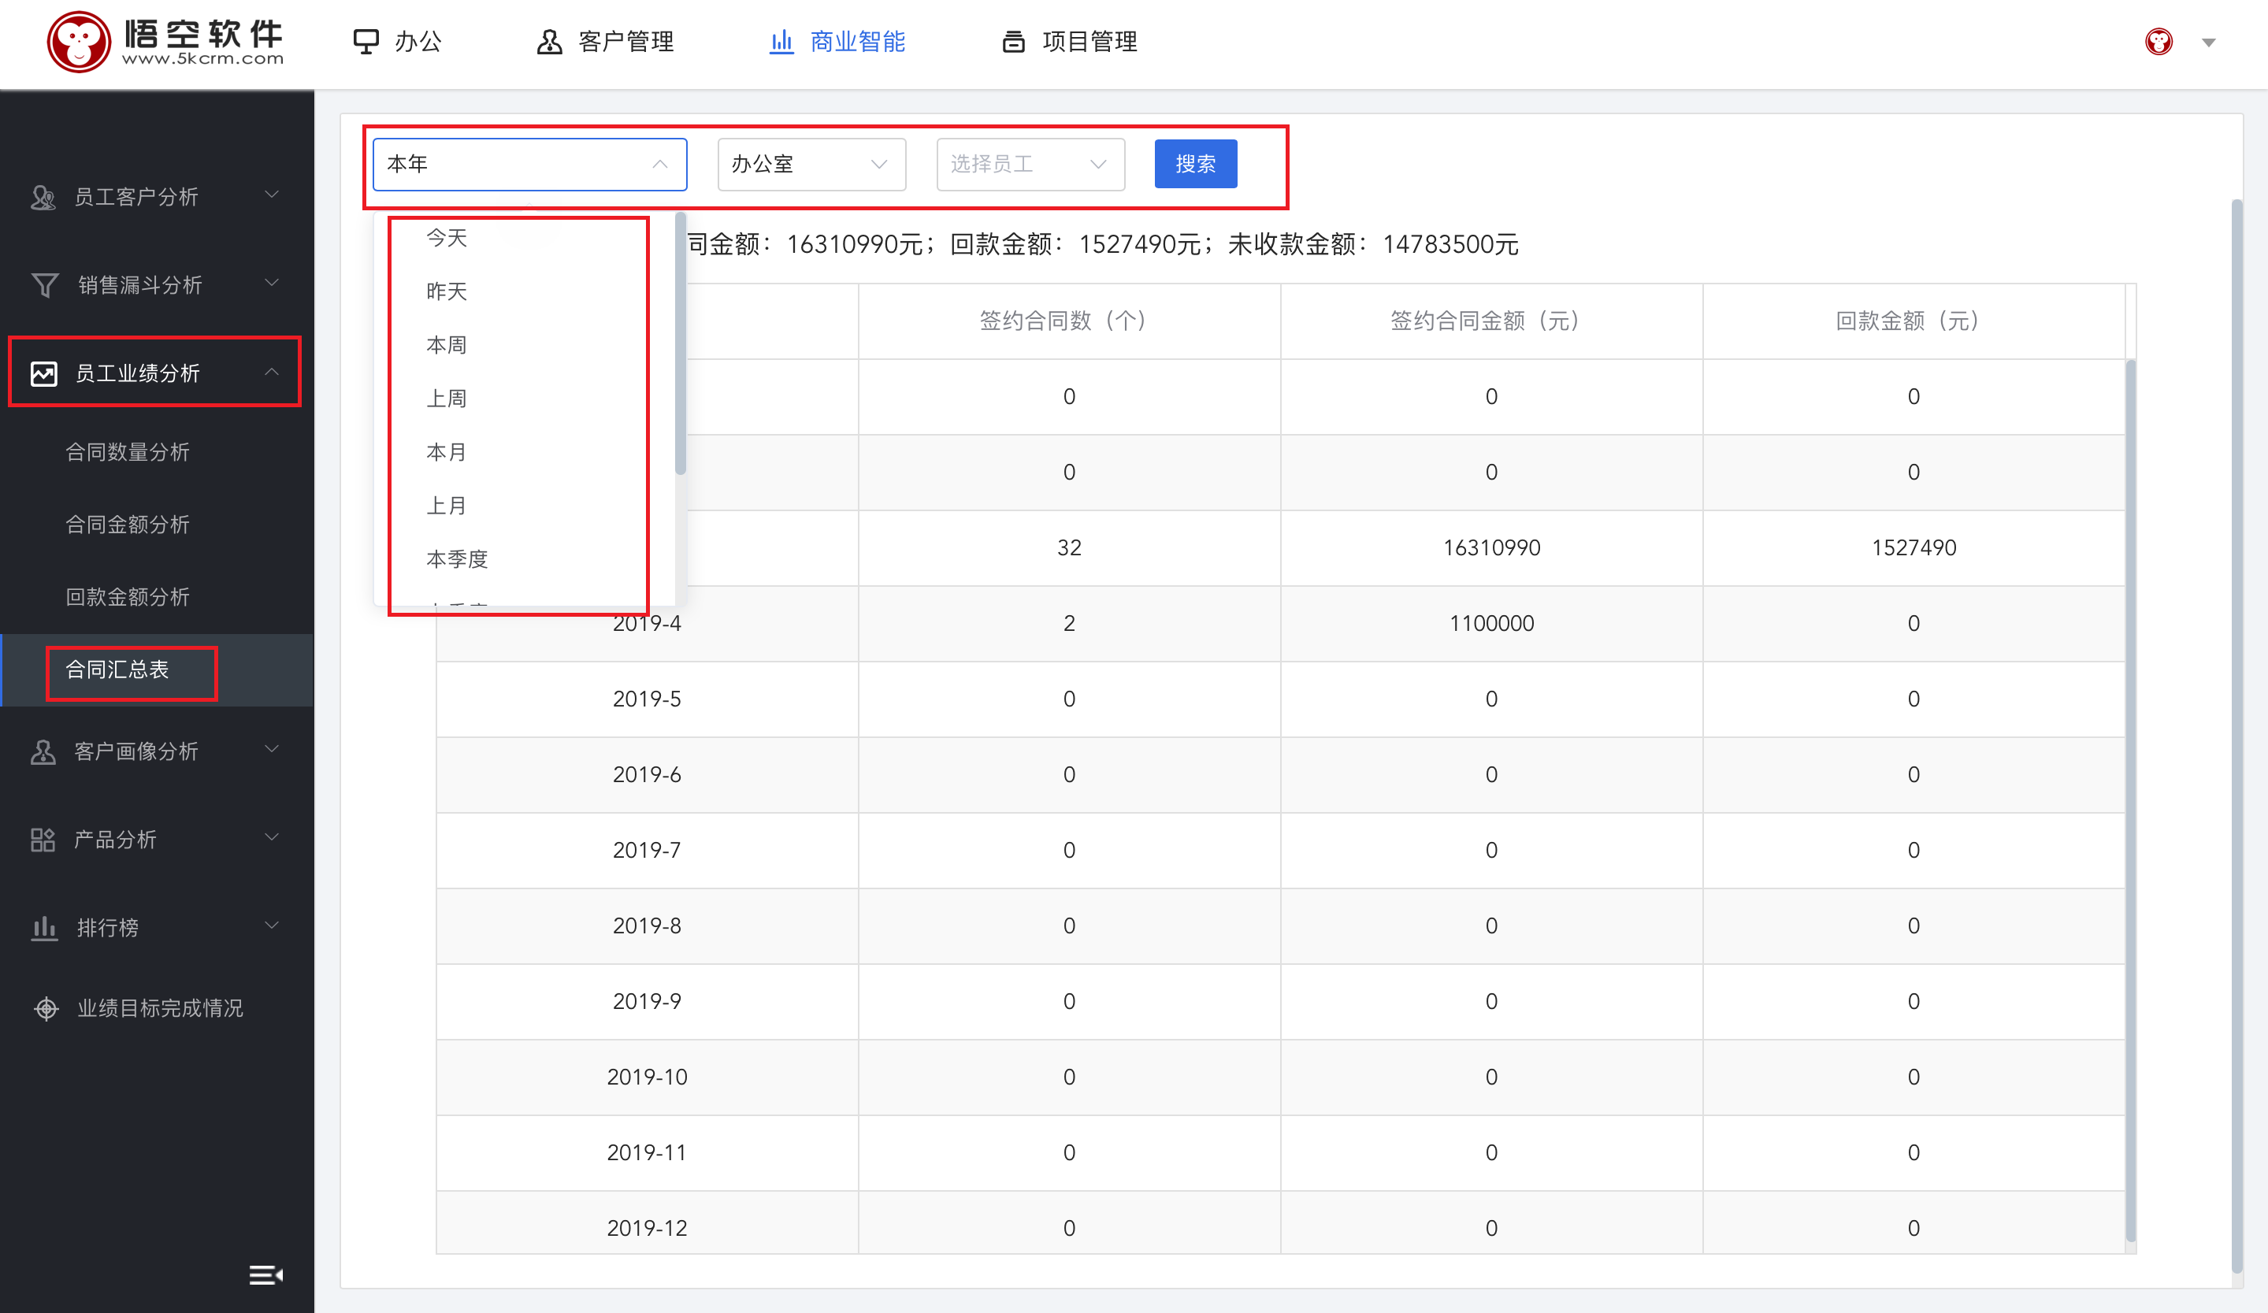Open the 选择员工 dropdown
The image size is (2268, 1313).
tap(1030, 164)
